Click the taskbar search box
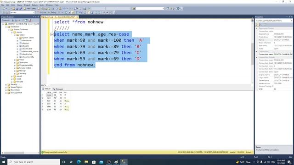This screenshot has height=165, width=294. click(34, 162)
